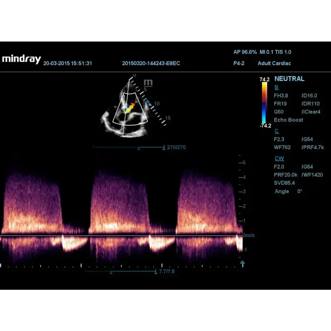Click the Angle 0° parameter
The height and width of the screenshot is (331, 331).
288,191
